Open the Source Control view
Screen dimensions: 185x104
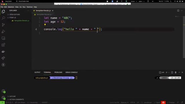(x=3, y=25)
